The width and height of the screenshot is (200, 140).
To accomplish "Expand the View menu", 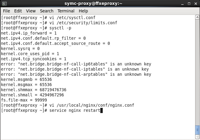I will pyautogui.click(x=31, y=11).
